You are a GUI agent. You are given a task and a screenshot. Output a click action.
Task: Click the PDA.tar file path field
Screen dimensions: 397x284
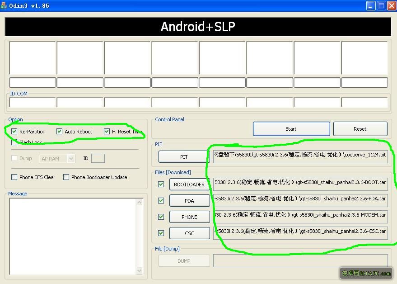tap(300, 201)
